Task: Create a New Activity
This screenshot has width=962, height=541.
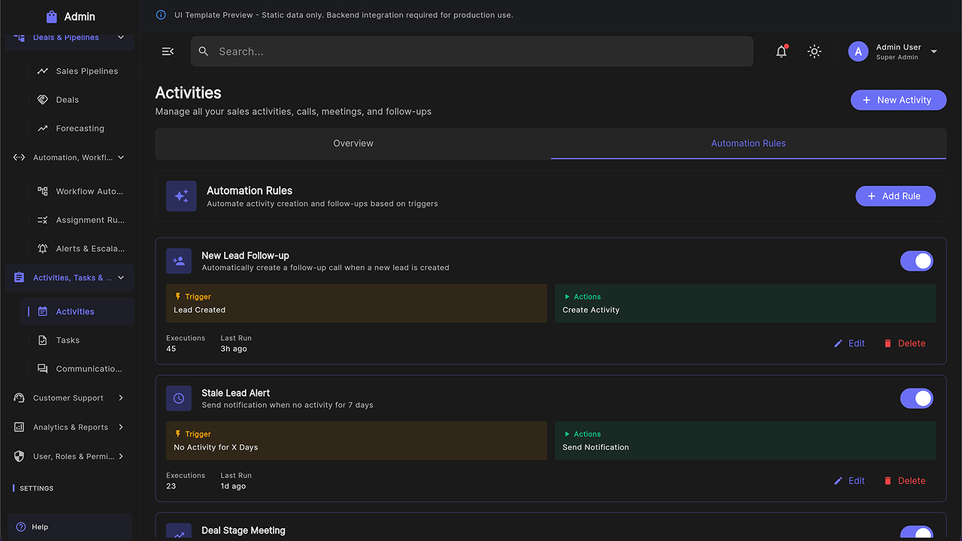Action: coord(898,100)
